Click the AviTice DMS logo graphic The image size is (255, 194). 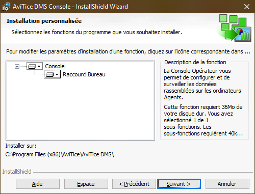234,28
